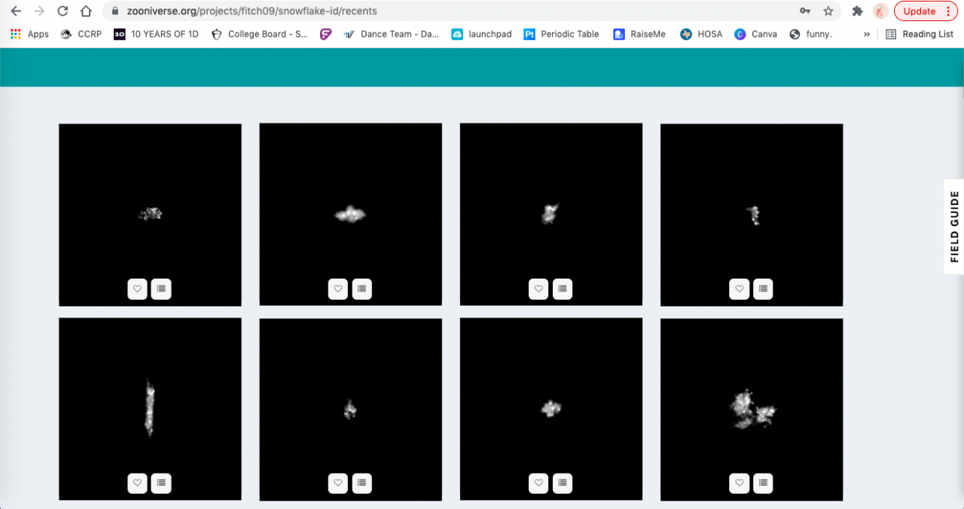Open the second top-row snowflake thumbnail

point(350,215)
